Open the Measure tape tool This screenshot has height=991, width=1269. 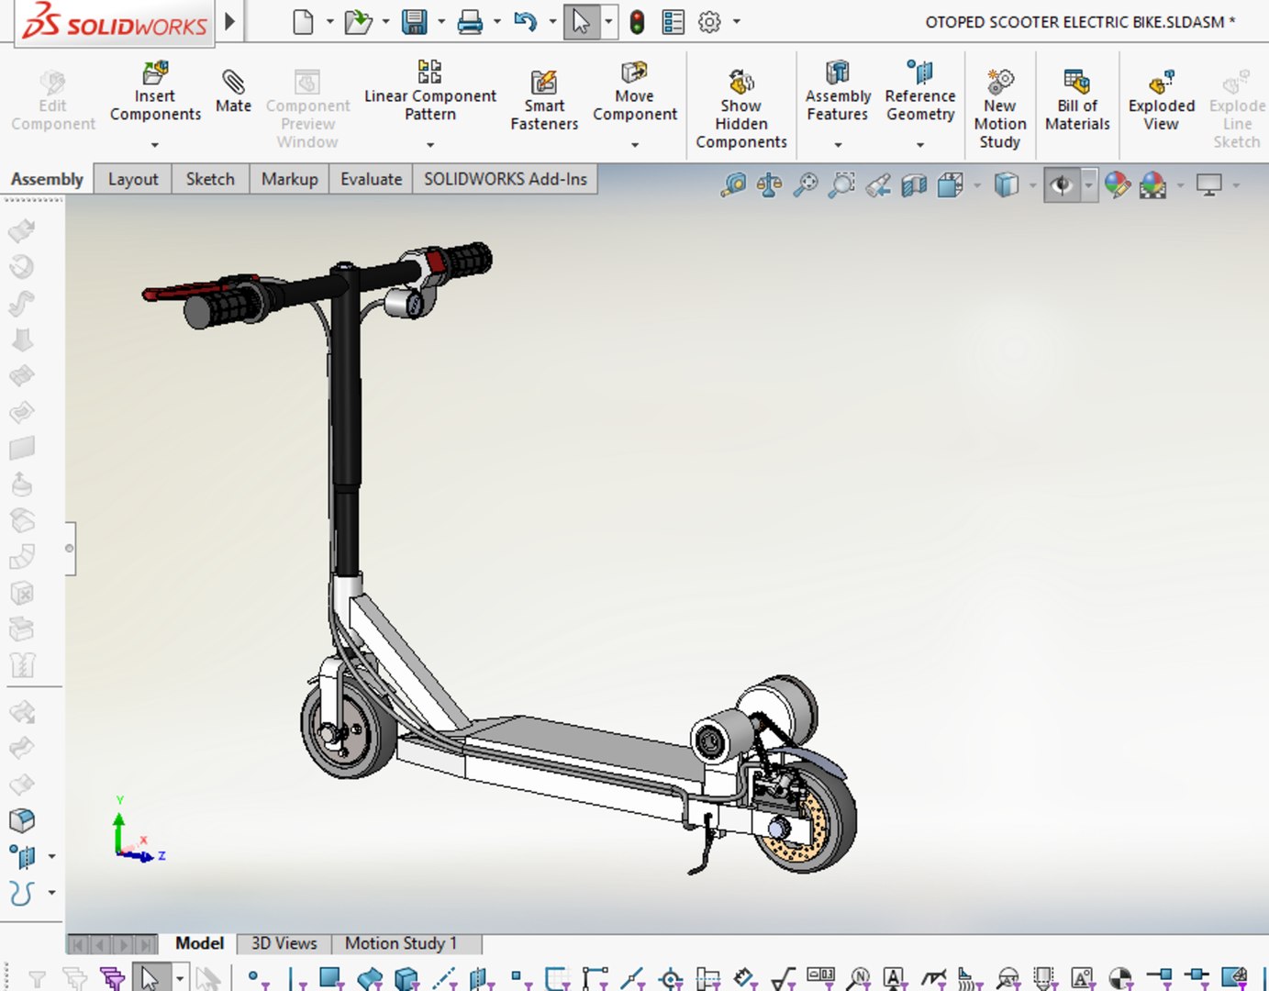click(x=733, y=185)
